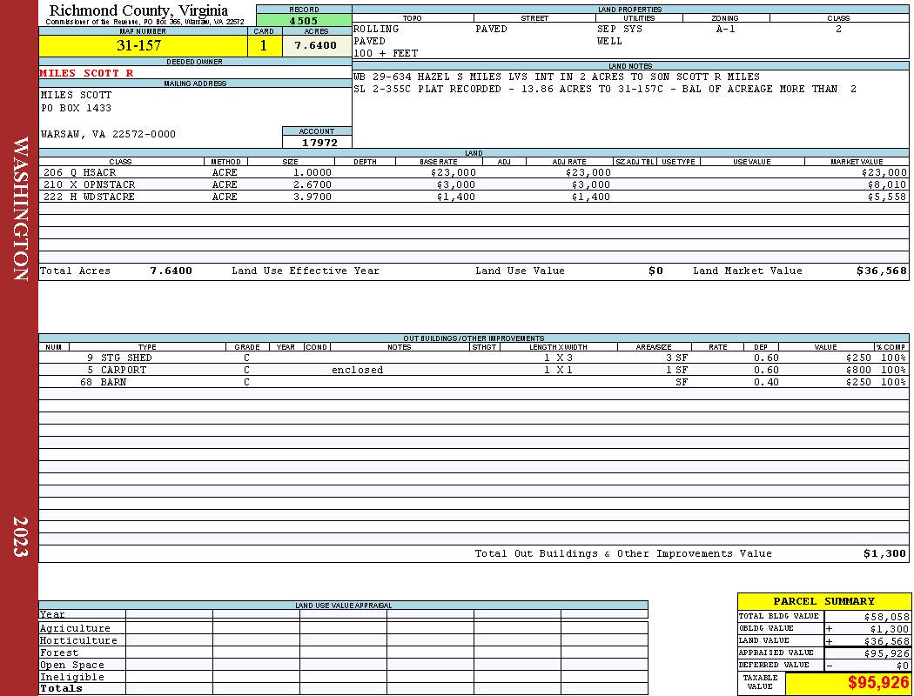Click Richmond County, Virginia title
The width and height of the screenshot is (914, 696).
pyautogui.click(x=138, y=10)
